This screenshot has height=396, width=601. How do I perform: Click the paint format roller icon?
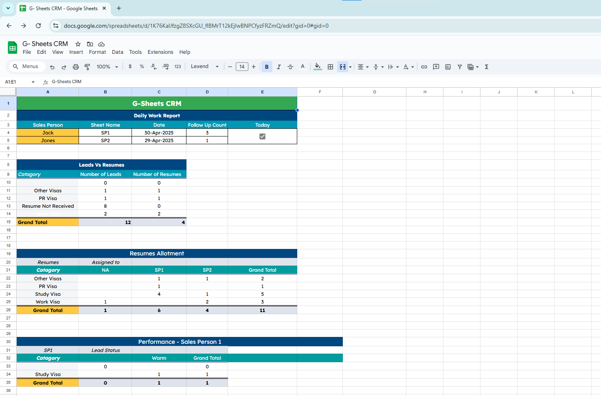pos(87,67)
